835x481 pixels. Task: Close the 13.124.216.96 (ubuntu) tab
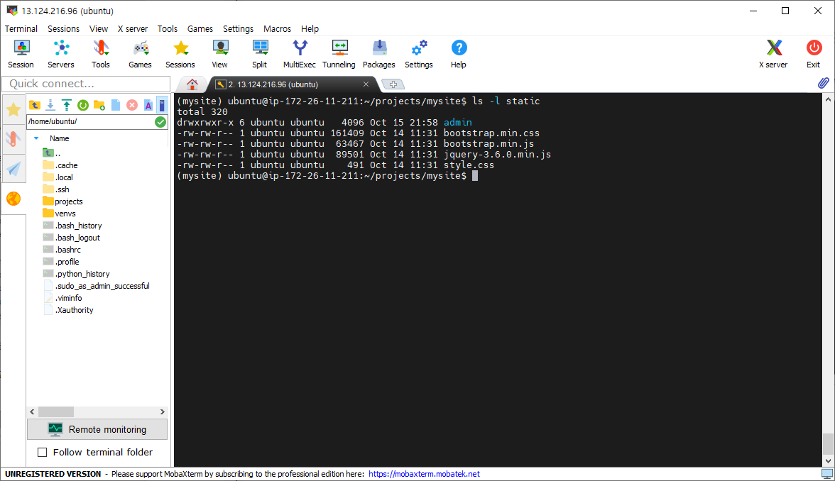pos(366,84)
